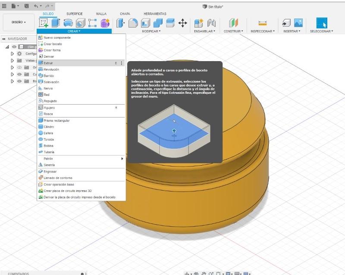Switch to the HERRAMIENTAS tab
The height and width of the screenshot is (275, 345).
[155, 14]
